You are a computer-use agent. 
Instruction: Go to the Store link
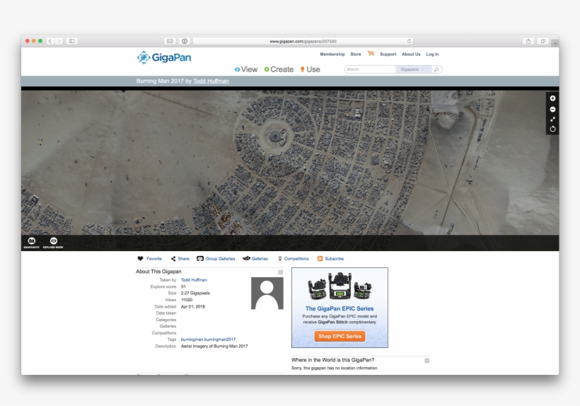tap(356, 54)
